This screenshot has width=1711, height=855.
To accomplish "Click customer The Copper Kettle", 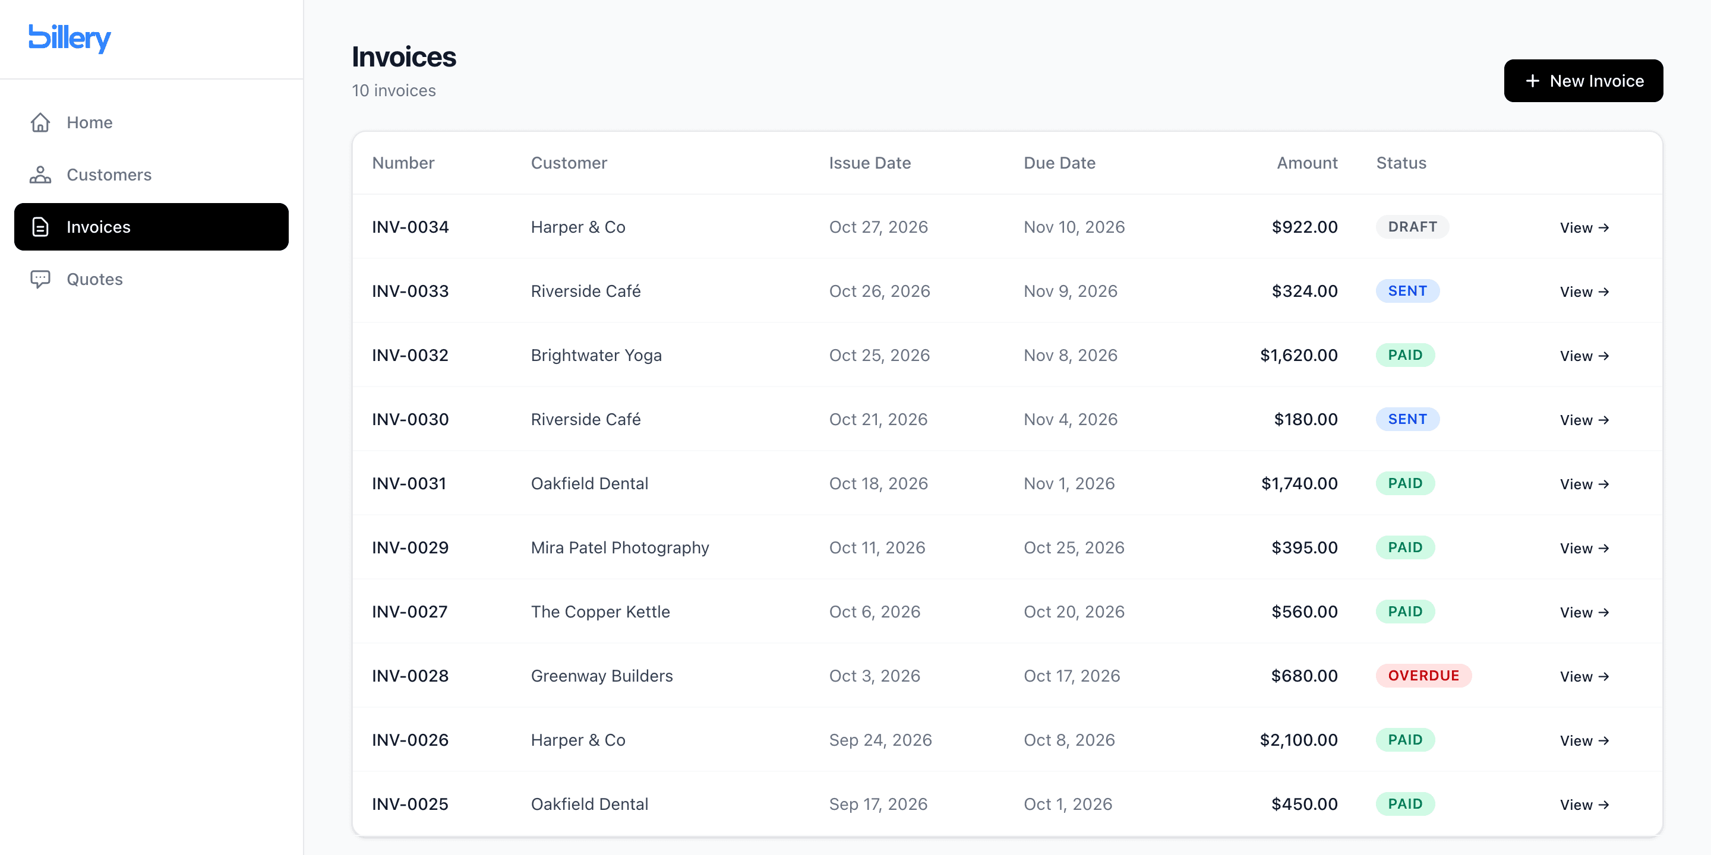I will (x=601, y=612).
